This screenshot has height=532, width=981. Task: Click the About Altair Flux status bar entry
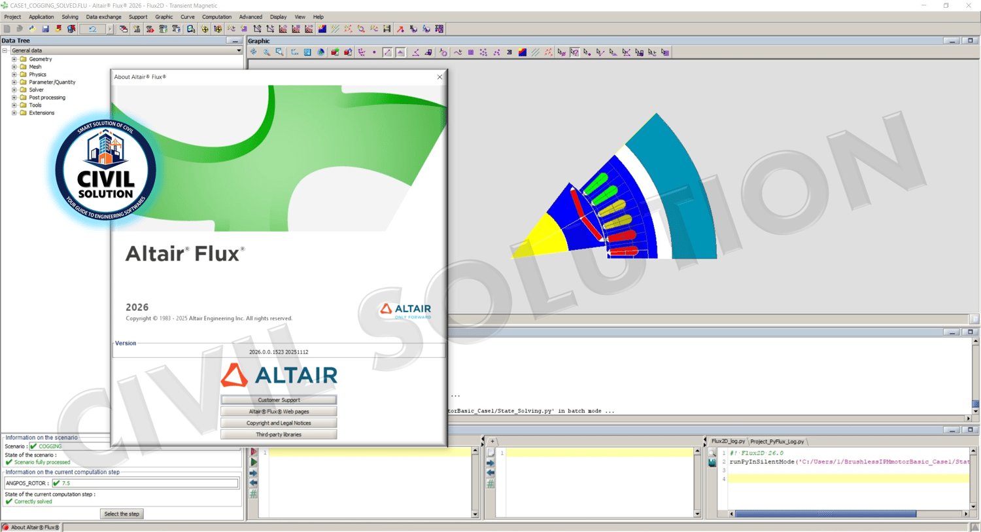pyautogui.click(x=31, y=527)
